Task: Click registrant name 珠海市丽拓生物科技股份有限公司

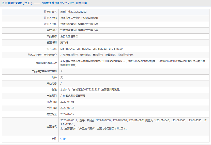Action: click(79, 18)
